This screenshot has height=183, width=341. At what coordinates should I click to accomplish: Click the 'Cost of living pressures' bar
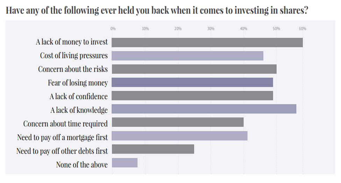click(187, 56)
